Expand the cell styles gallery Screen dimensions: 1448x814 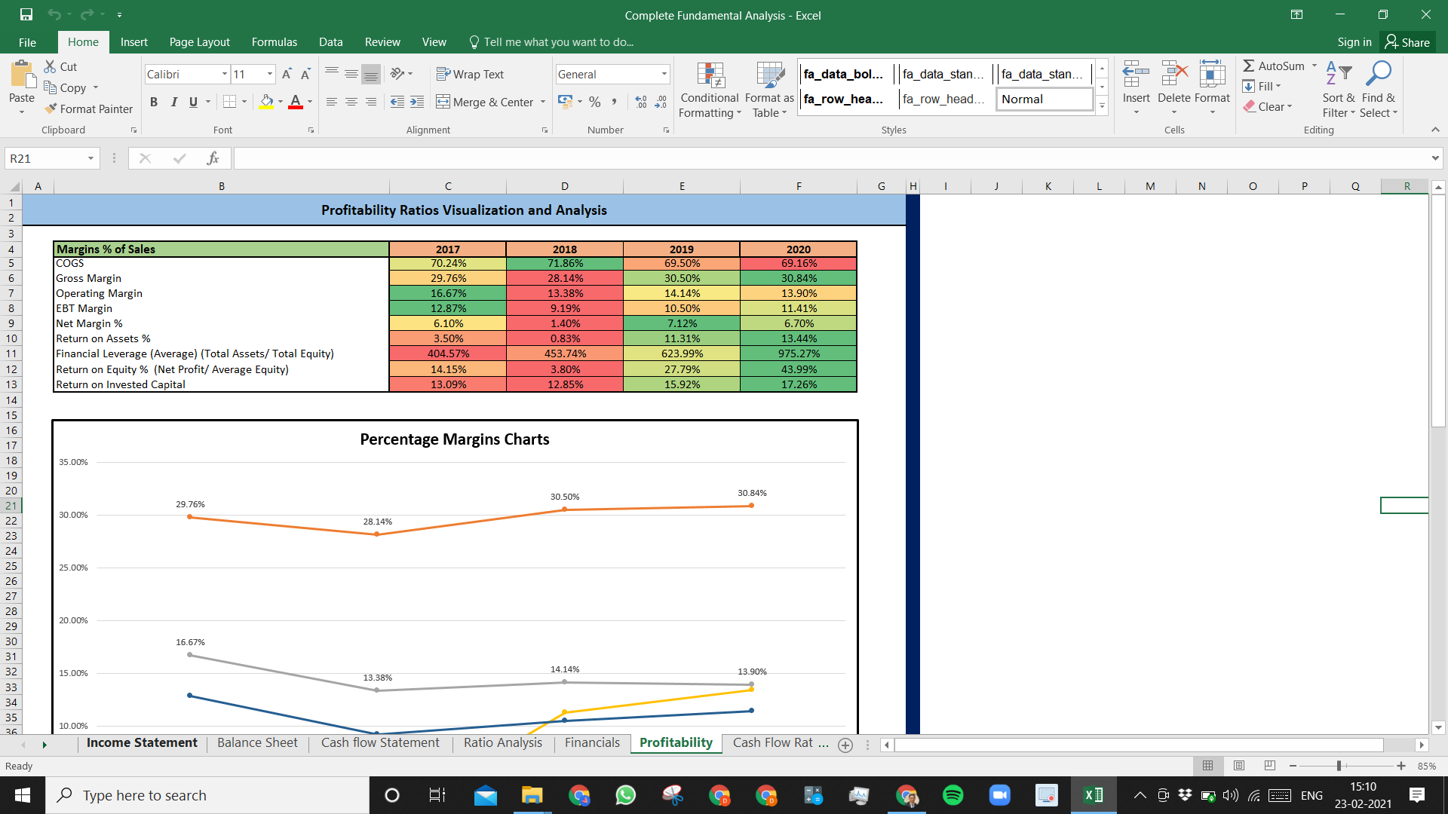(x=1102, y=106)
